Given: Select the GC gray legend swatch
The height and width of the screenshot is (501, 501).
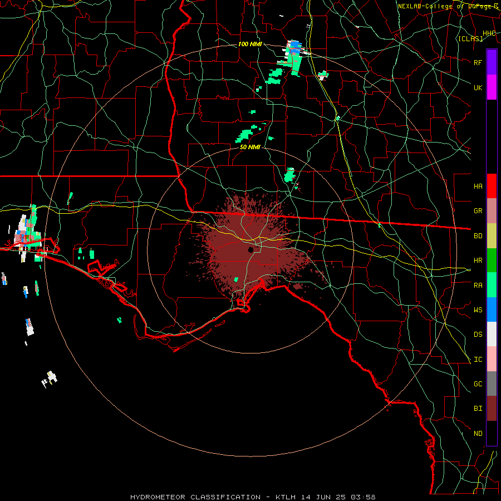Looking at the screenshot, I should pyautogui.click(x=492, y=384).
